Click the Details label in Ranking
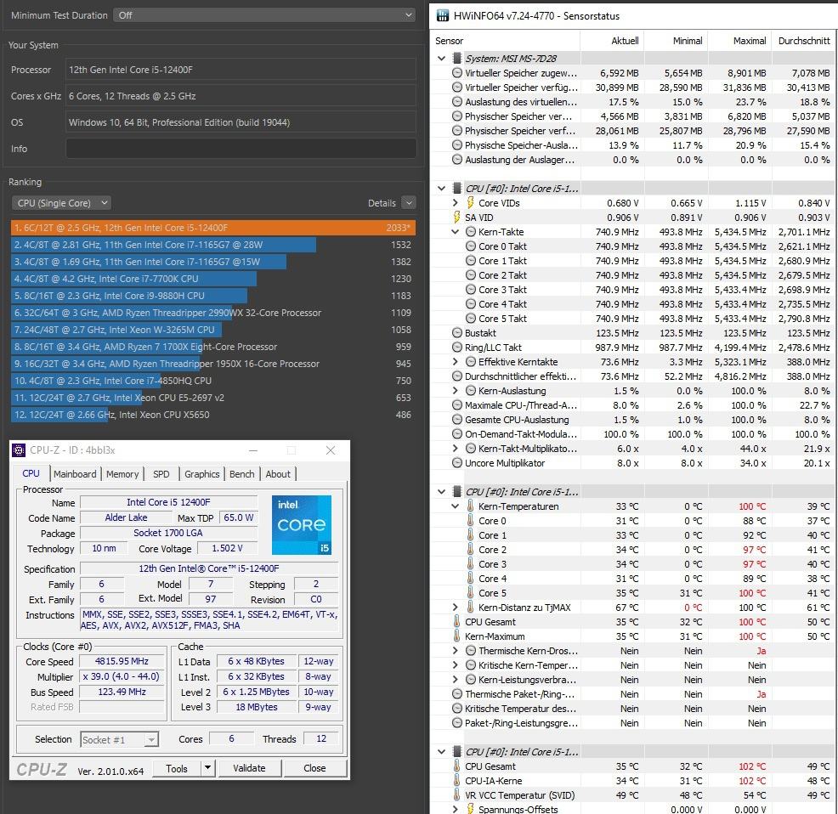Screen dimensions: 838x814 click(x=382, y=203)
